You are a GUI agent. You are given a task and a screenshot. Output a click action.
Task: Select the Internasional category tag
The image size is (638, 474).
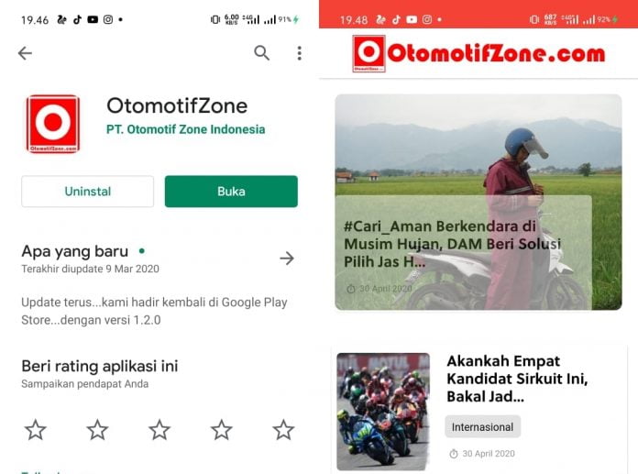(482, 427)
